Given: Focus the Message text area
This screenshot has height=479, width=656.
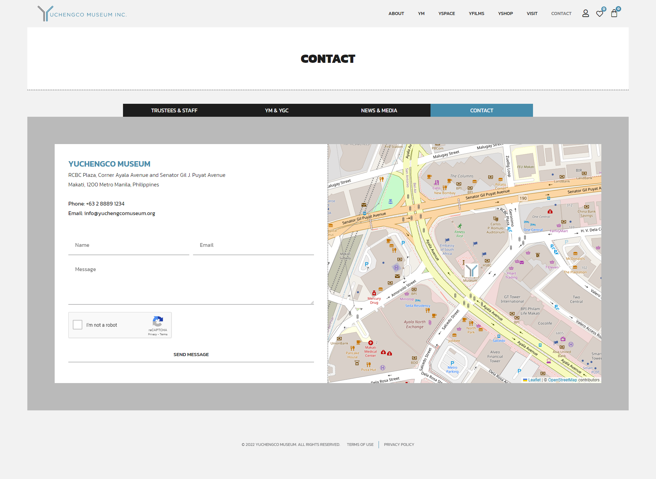Looking at the screenshot, I should click(x=191, y=282).
